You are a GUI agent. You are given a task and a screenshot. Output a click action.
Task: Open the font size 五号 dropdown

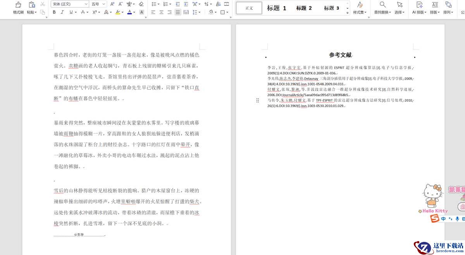104,4
